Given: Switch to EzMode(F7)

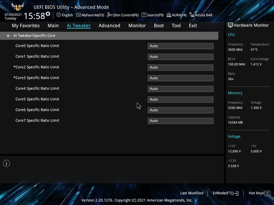Looking at the screenshot, I should [x=225, y=193].
